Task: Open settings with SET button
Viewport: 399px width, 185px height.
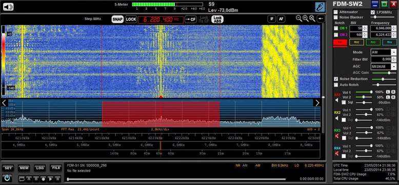Action: [x=8, y=168]
